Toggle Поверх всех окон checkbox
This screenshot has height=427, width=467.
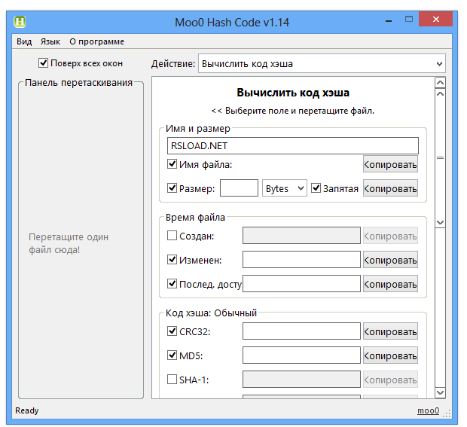[x=43, y=63]
